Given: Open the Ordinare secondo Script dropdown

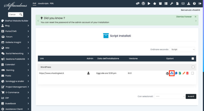Looking at the screenshot, I should 182,49.
